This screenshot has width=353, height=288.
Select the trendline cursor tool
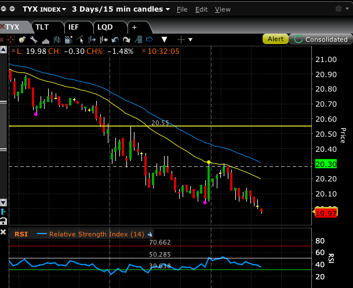[80, 39]
